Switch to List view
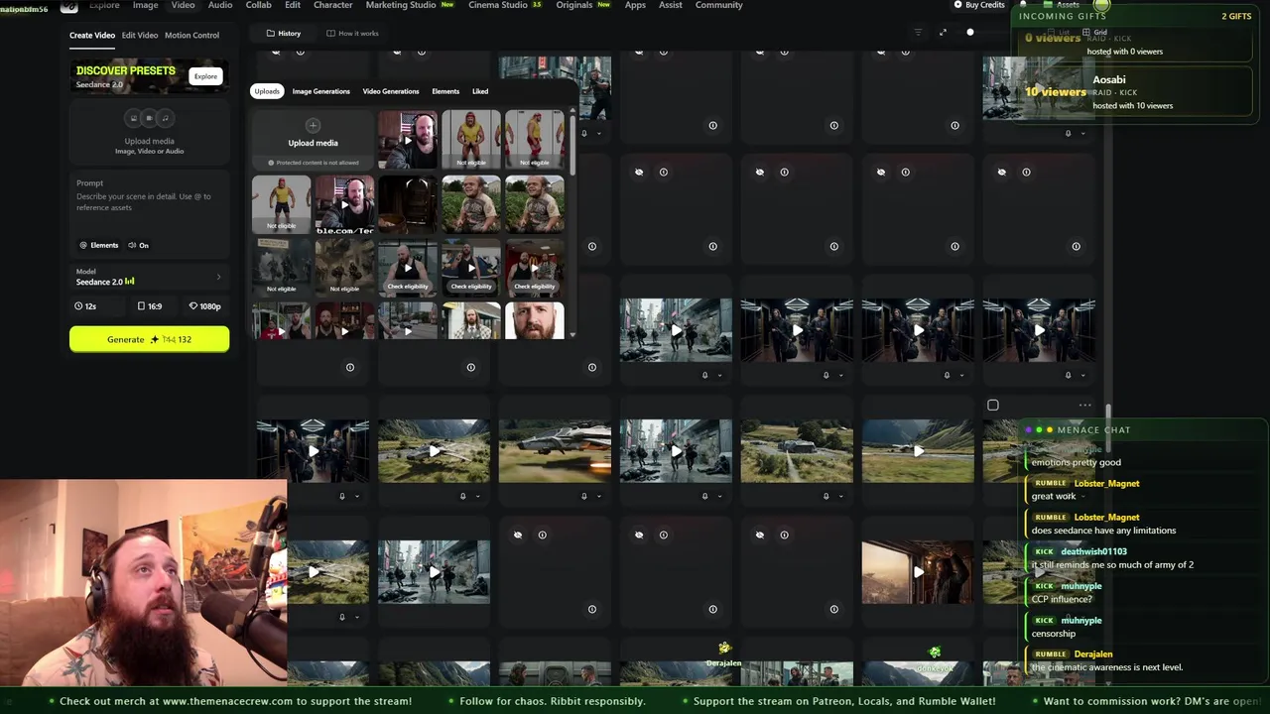This screenshot has width=1270, height=714. click(x=1060, y=33)
